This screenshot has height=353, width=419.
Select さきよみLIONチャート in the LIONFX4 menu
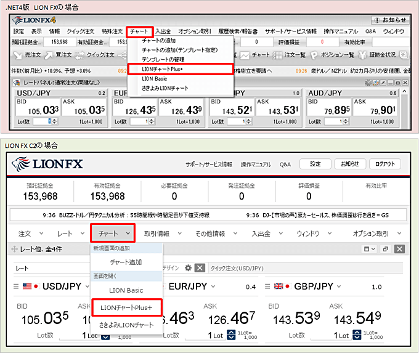pyautogui.click(x=165, y=88)
